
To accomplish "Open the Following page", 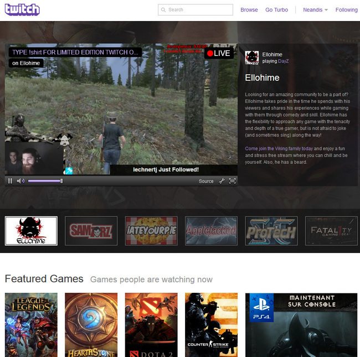I will tap(347, 10).
